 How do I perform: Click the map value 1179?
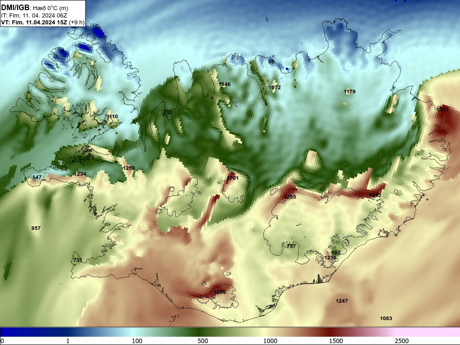(x=350, y=92)
